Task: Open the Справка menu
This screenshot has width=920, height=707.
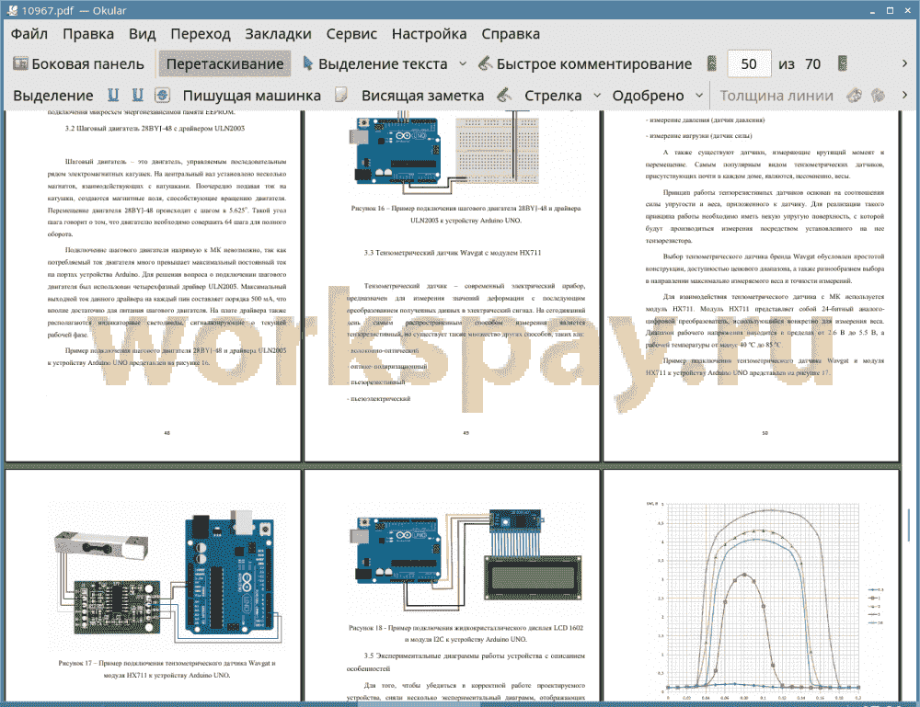Action: pyautogui.click(x=511, y=34)
